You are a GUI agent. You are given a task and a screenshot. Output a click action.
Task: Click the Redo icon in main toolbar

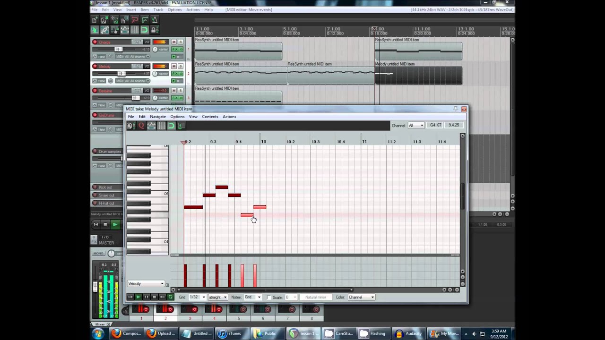coord(145,20)
